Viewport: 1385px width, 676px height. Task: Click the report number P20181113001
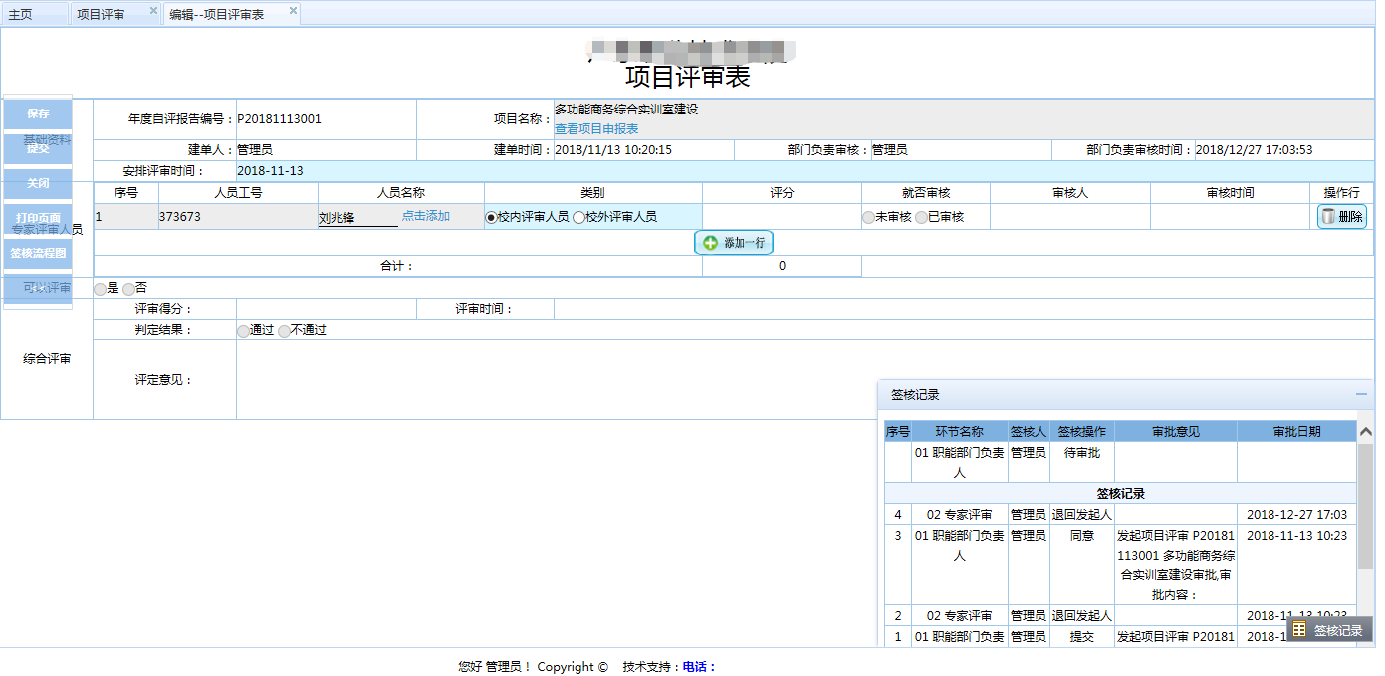pyautogui.click(x=279, y=119)
